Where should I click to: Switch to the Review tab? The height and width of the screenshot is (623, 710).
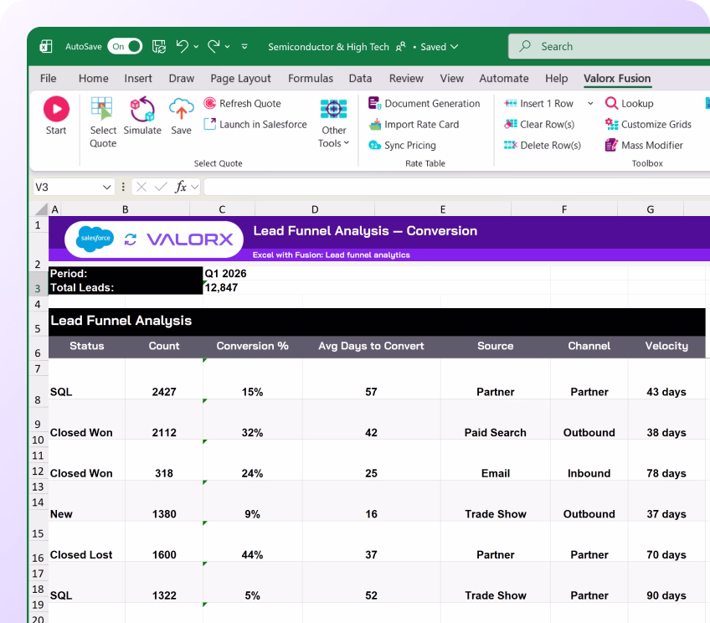[406, 79]
